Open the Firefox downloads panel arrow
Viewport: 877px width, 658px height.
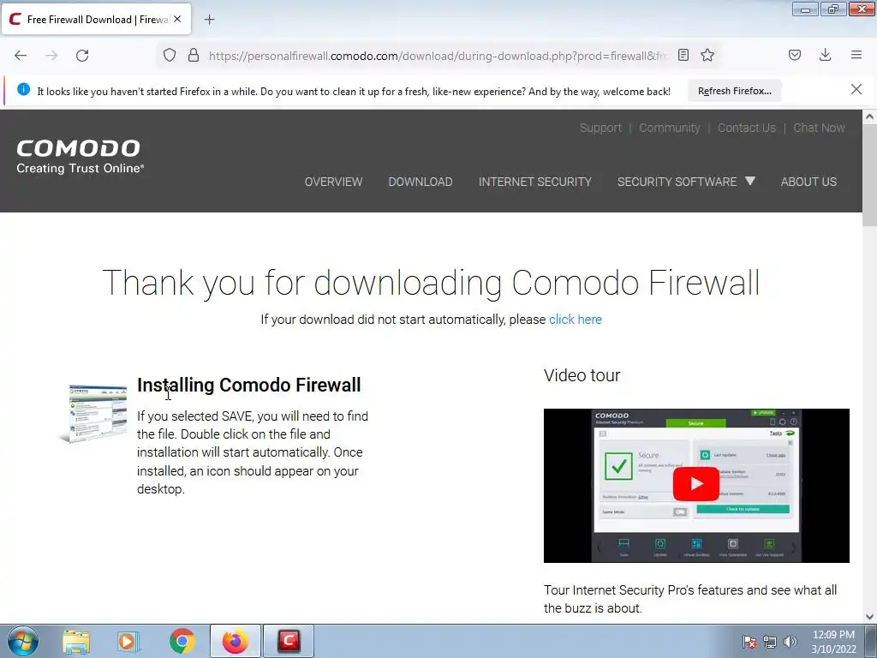click(825, 55)
